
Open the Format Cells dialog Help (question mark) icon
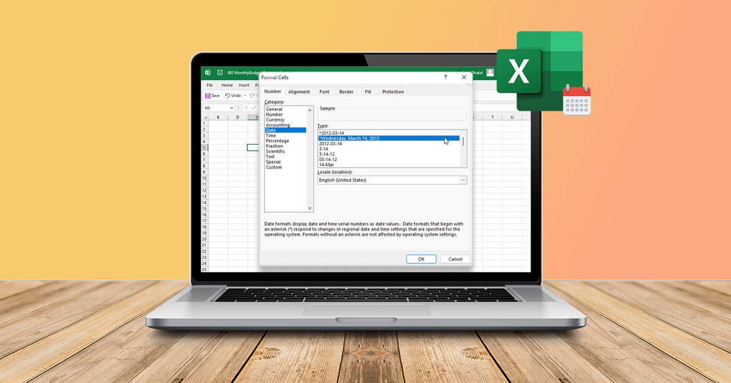point(446,77)
